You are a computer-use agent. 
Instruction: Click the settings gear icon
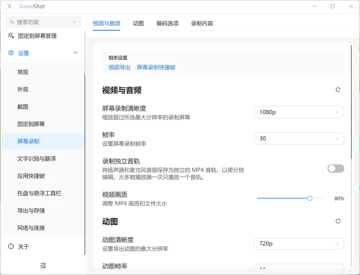(x=11, y=53)
